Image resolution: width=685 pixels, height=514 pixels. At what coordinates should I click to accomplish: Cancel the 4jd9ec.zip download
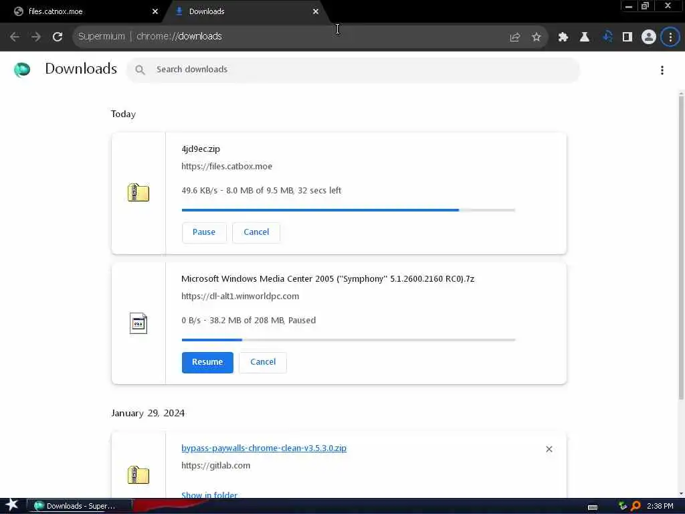pos(256,232)
